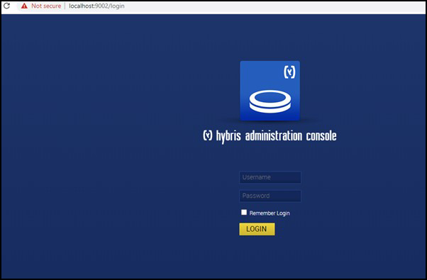Open the Not secure site info

tap(46, 6)
